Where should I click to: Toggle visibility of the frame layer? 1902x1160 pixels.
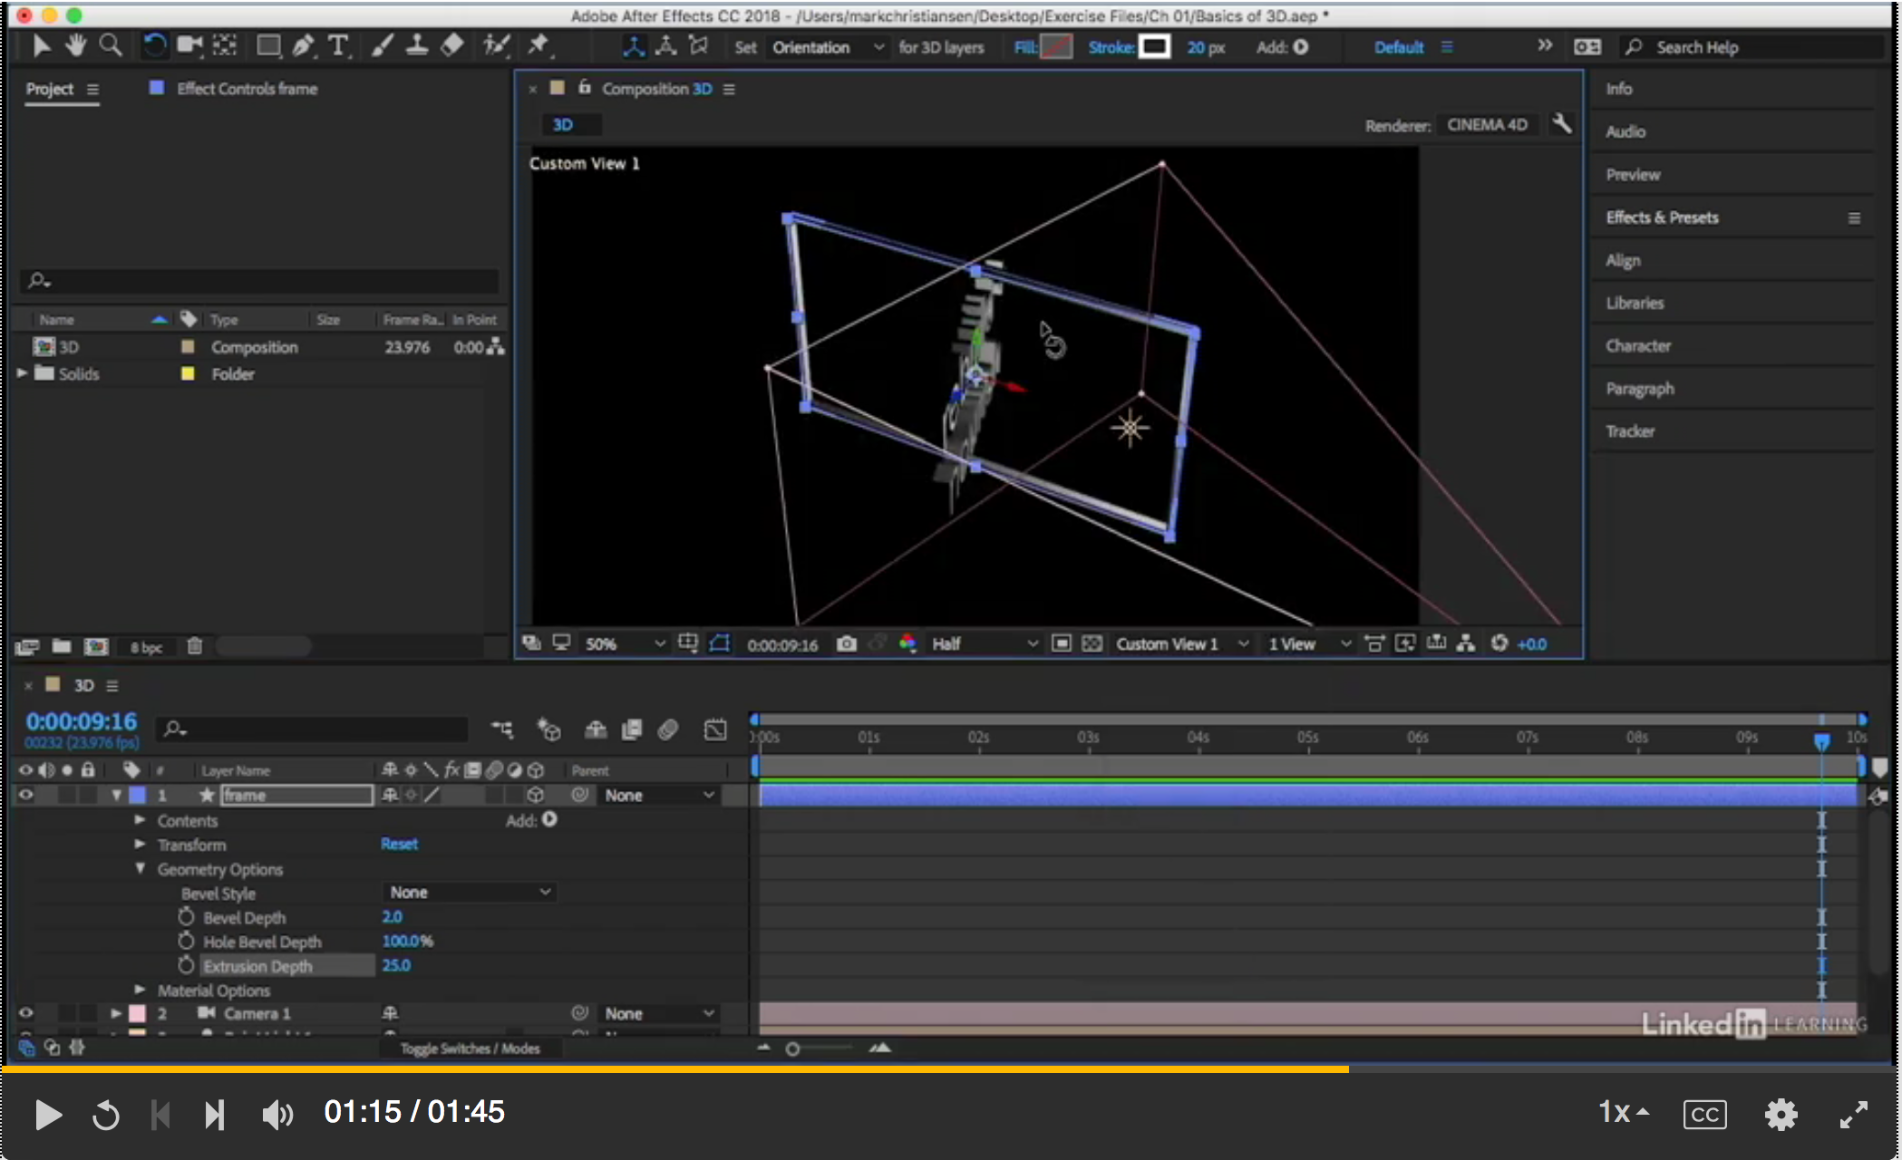pyautogui.click(x=26, y=795)
